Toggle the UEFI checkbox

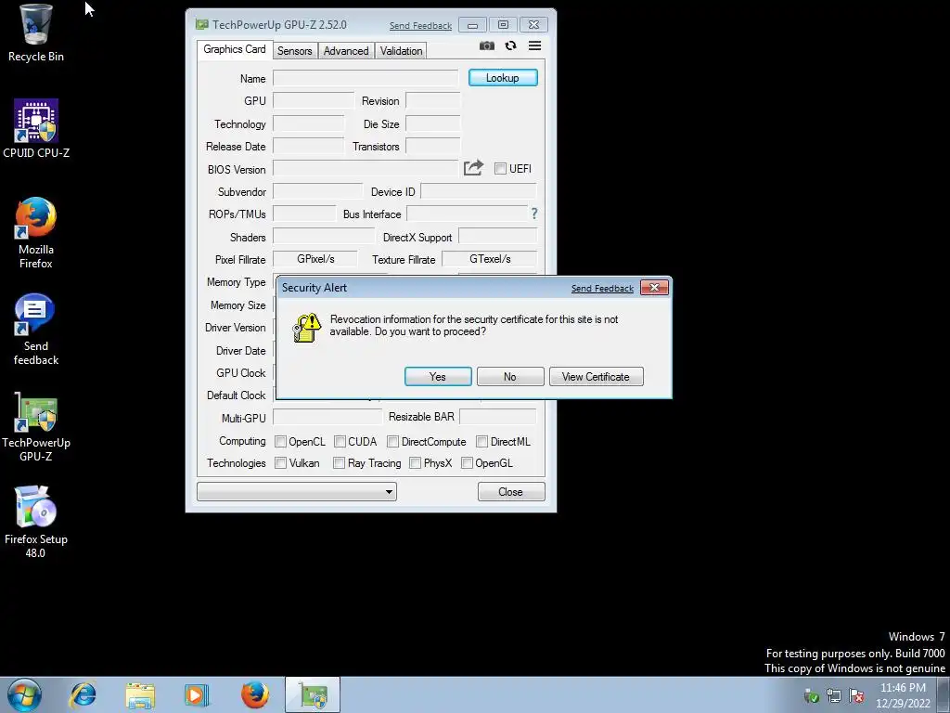500,169
